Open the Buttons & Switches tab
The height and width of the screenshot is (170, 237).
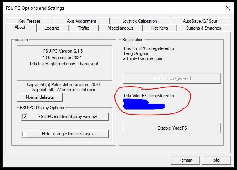(x=203, y=28)
